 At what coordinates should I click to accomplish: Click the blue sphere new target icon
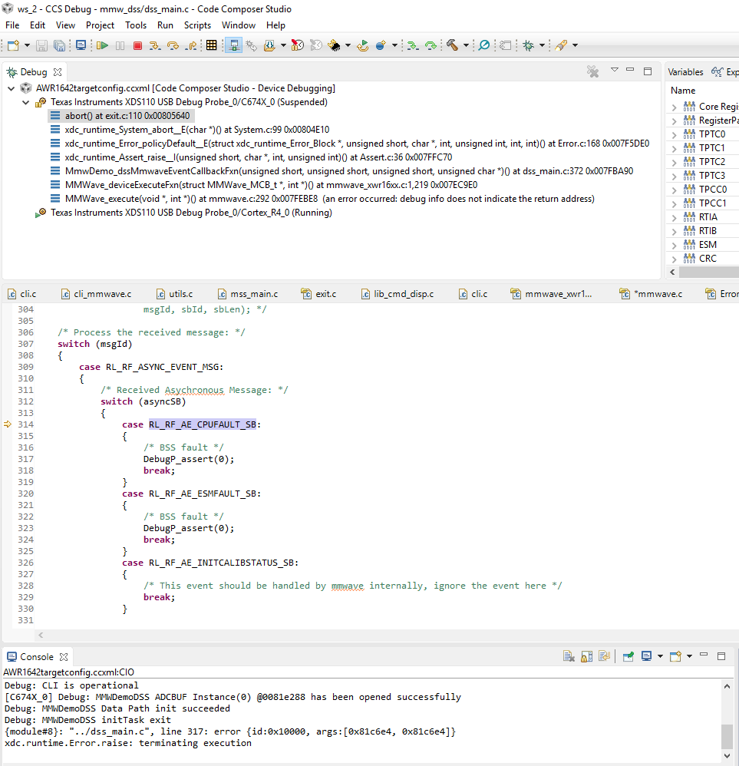coord(381,45)
